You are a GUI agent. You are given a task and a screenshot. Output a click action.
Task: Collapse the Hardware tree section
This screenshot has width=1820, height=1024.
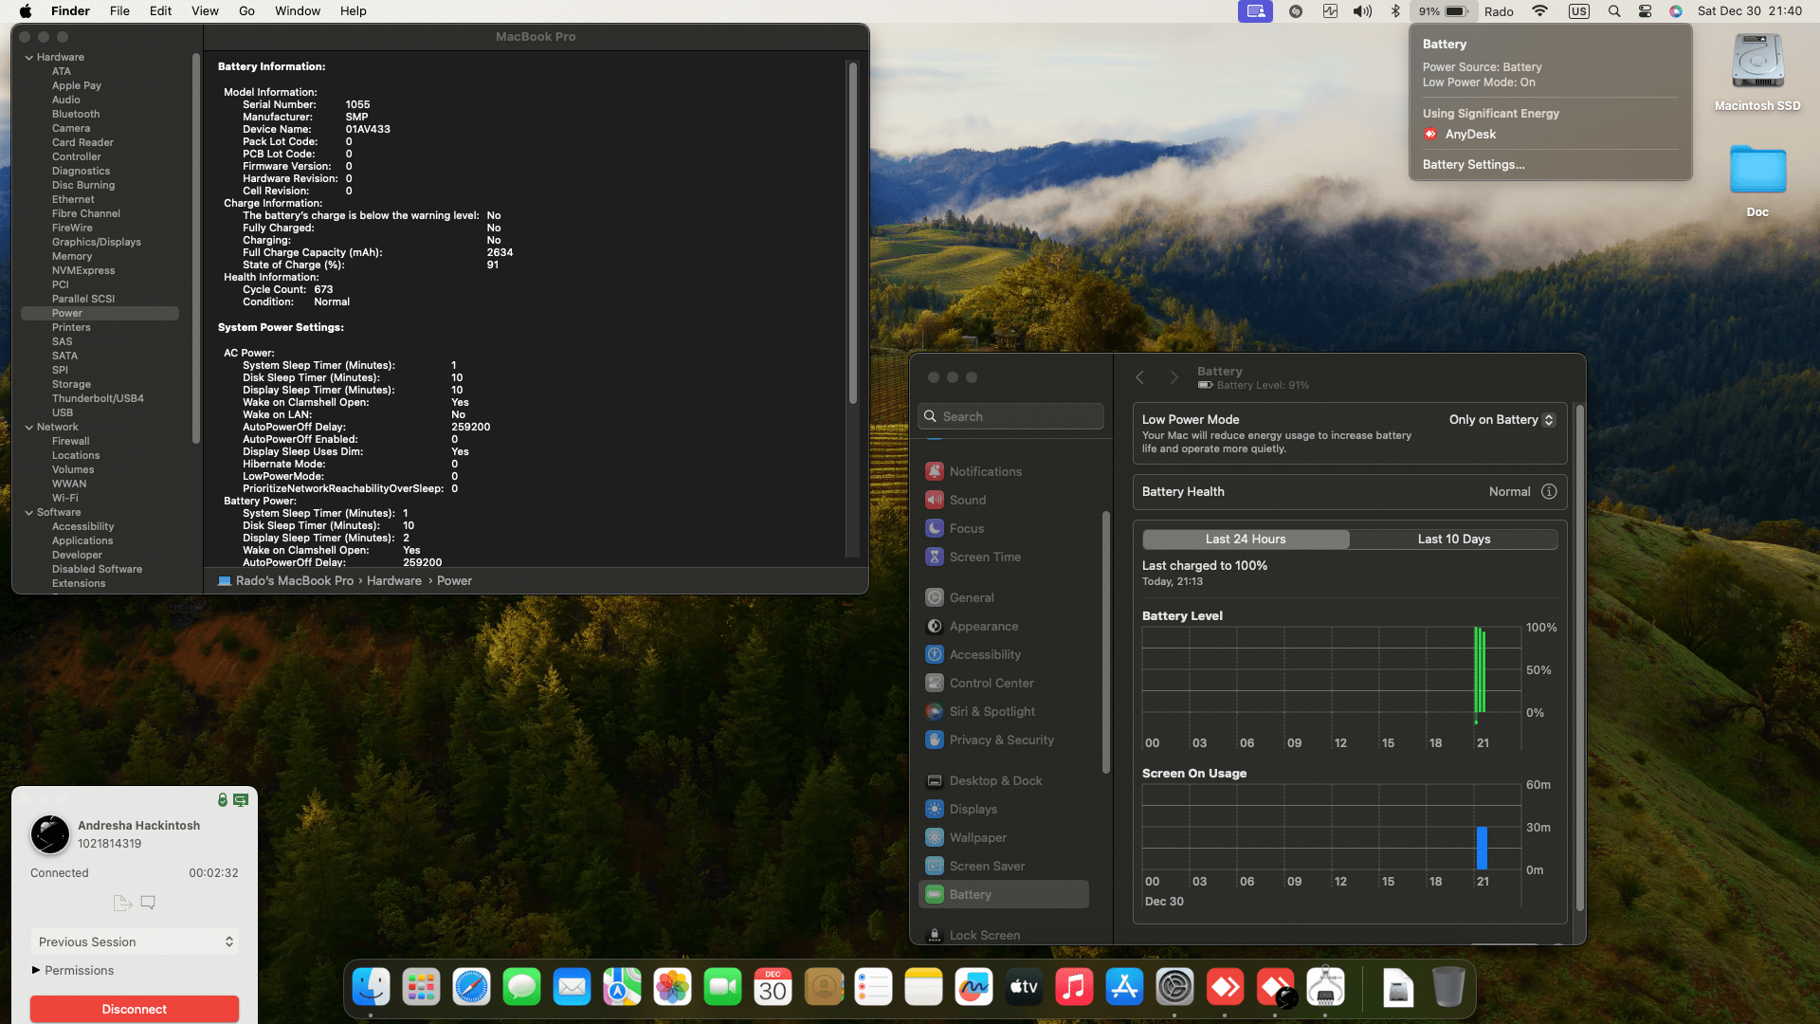29,58
